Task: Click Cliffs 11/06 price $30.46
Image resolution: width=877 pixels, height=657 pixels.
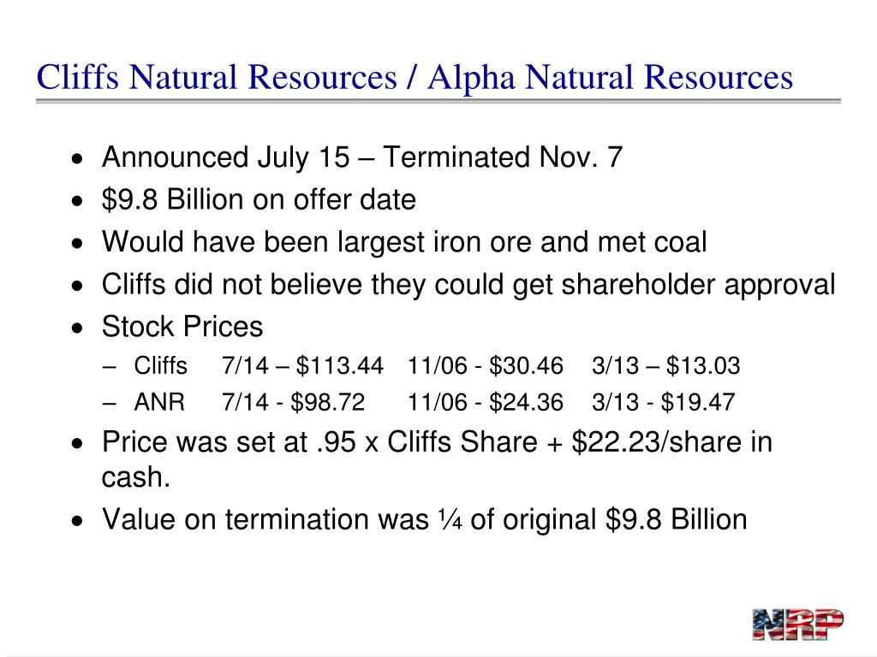Action: click(526, 365)
